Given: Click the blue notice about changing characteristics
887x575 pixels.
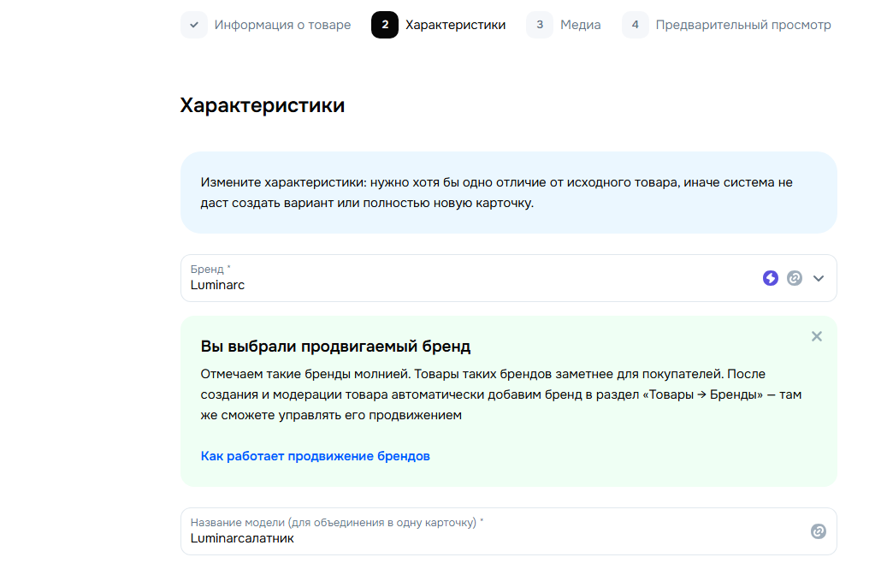Looking at the screenshot, I should tap(508, 193).
